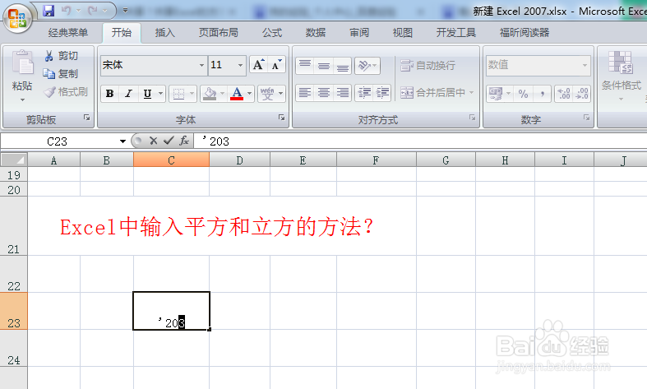647x389 pixels.
Task: Align text to the bottom
Action: coord(343,66)
